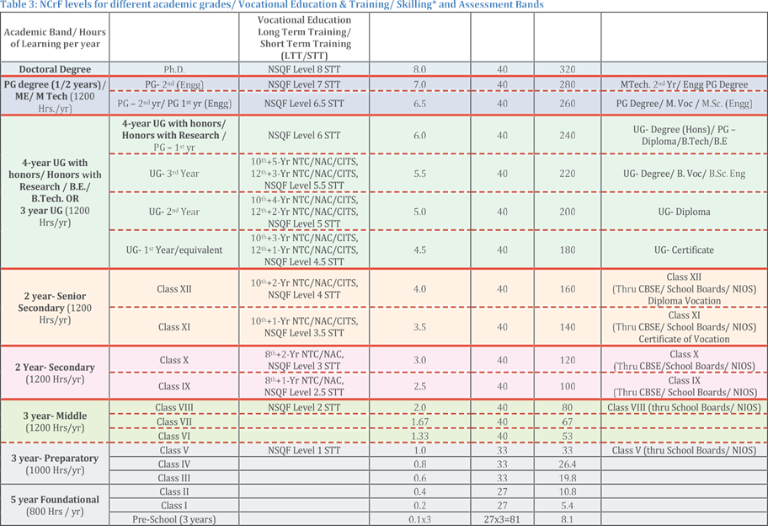Click 'PG – 2nd yr/ PG 1st yr (Engg)' cell
This screenshot has width=768, height=526.
173,104
